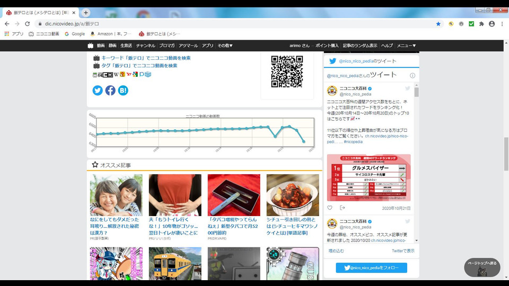Image resolution: width=509 pixels, height=286 pixels.
Task: Click the Niconico TV logo in black navbar
Action: click(x=91, y=46)
